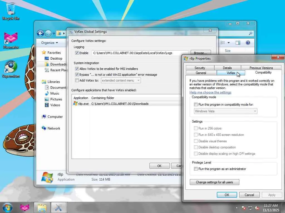
Task: Open Explorer help icon
Action: point(248,43)
